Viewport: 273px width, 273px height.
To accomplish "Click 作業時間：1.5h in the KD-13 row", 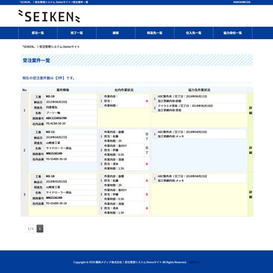I will pos(114,168).
